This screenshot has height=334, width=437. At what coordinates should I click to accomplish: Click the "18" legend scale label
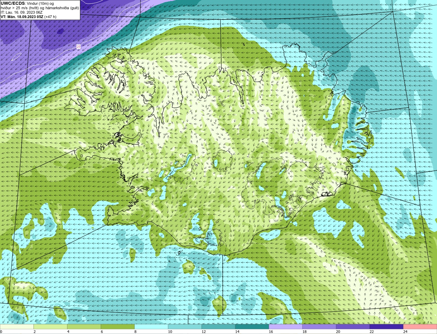305,332
